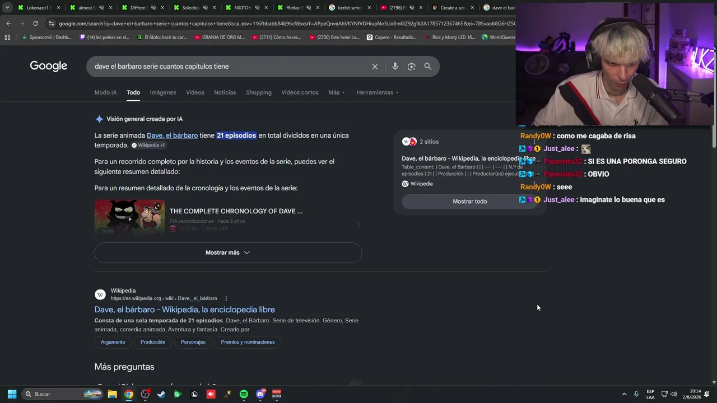The height and width of the screenshot is (403, 717).
Task: Open the notifications bell in the tray
Action: 707,394
